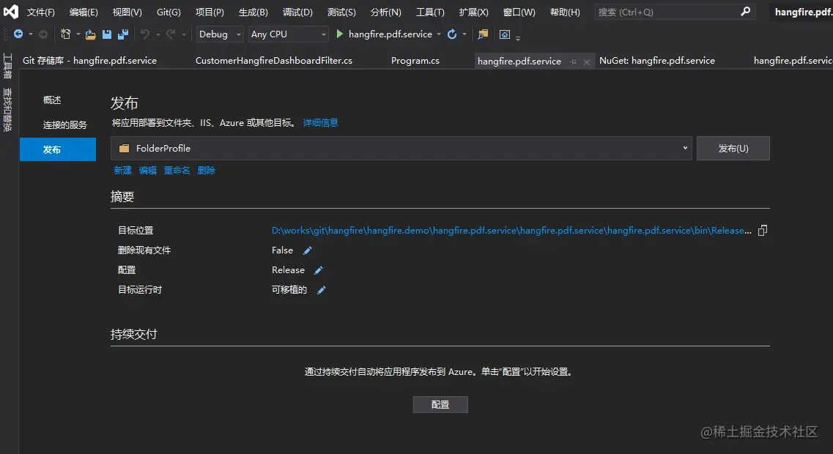Open the target location folder path link
This screenshot has width=833, height=454.
tap(511, 231)
